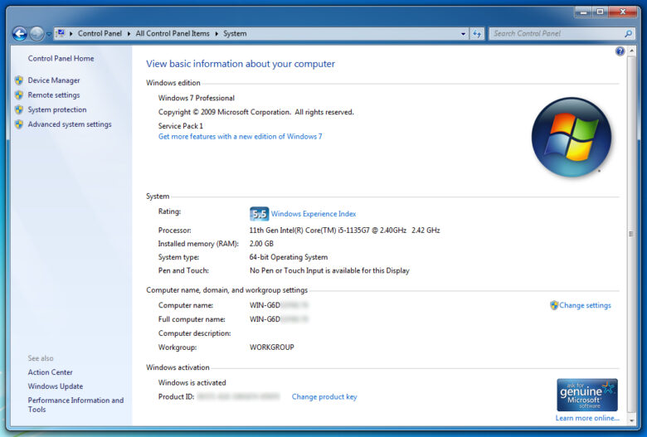647x437 pixels.
Task: Open Remote settings
Action: 54,95
